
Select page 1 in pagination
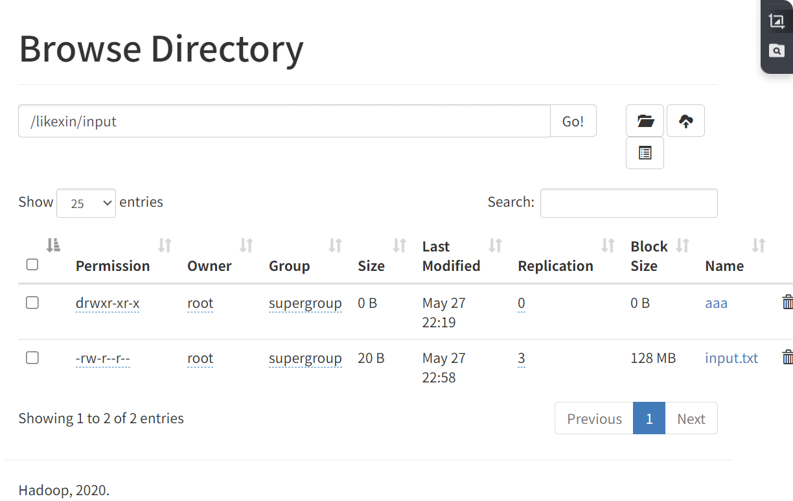649,419
